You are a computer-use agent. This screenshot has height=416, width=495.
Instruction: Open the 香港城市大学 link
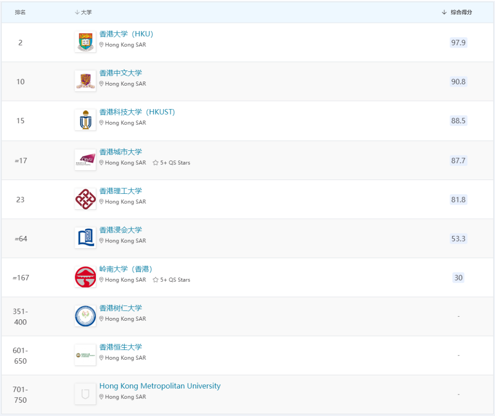tap(121, 152)
